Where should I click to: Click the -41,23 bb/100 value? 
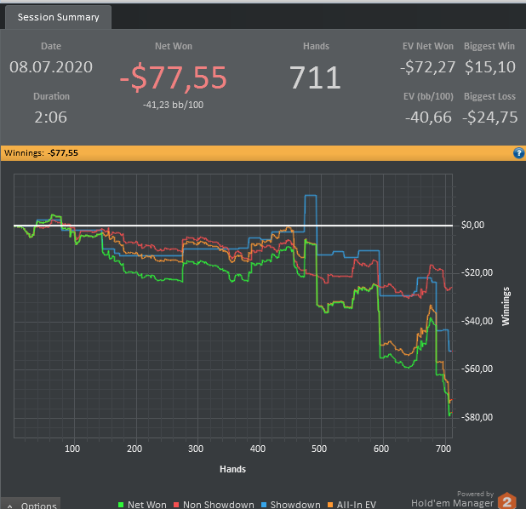[173, 105]
